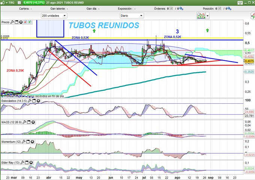Open the chart indicators/drawing tool icon
Viewport: 255px width, 180px height.
coord(201,16)
